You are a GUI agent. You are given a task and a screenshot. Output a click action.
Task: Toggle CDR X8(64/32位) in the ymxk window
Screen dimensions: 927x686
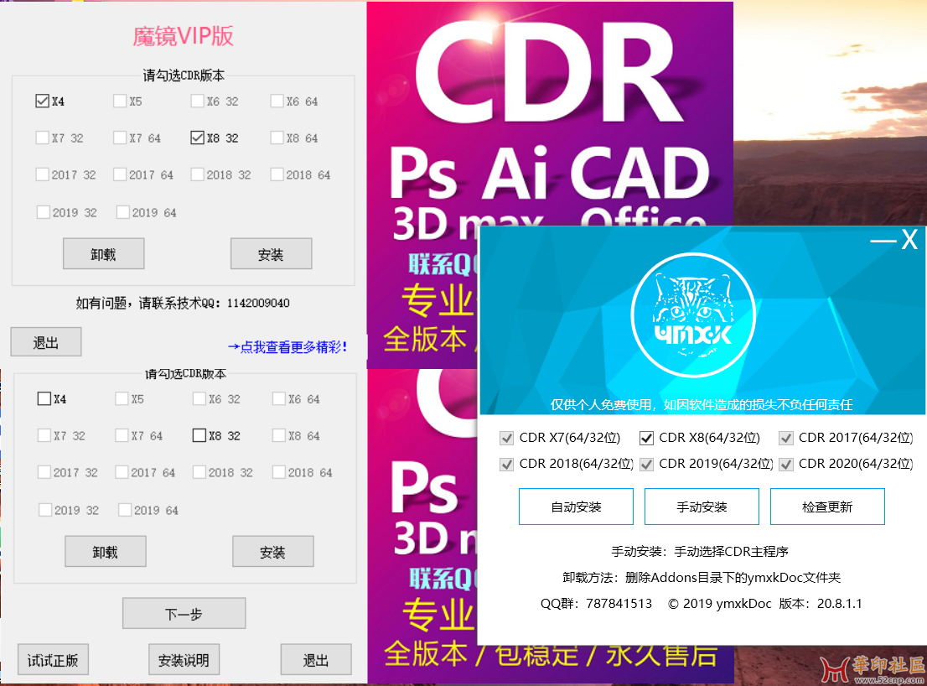[x=646, y=439]
